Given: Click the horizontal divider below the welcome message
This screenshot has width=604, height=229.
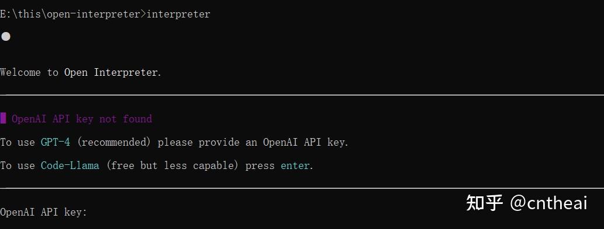Looking at the screenshot, I should pyautogui.click(x=302, y=95).
